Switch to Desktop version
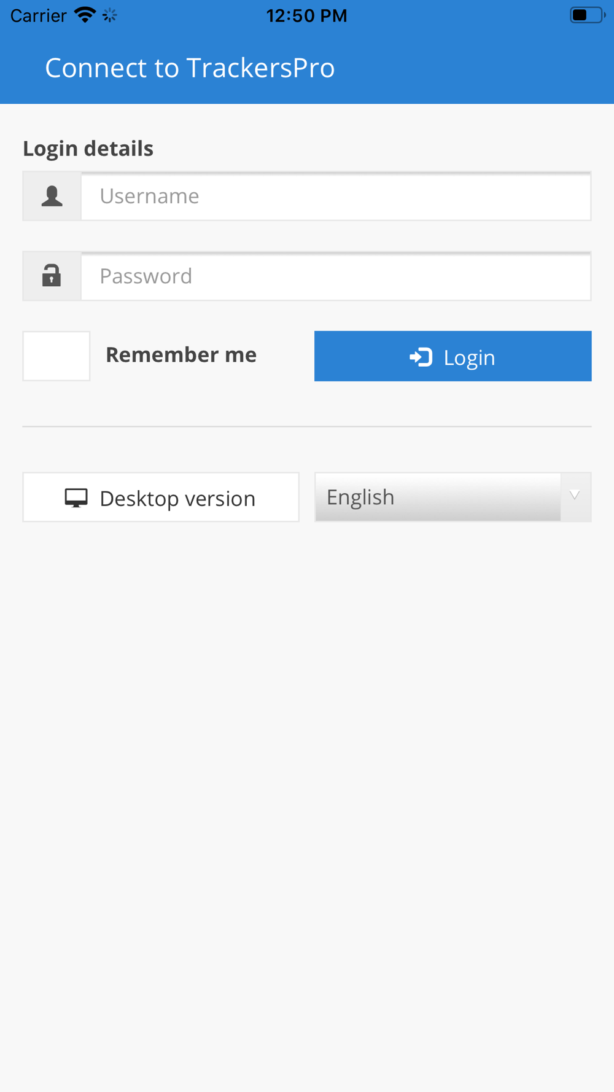 tap(161, 497)
